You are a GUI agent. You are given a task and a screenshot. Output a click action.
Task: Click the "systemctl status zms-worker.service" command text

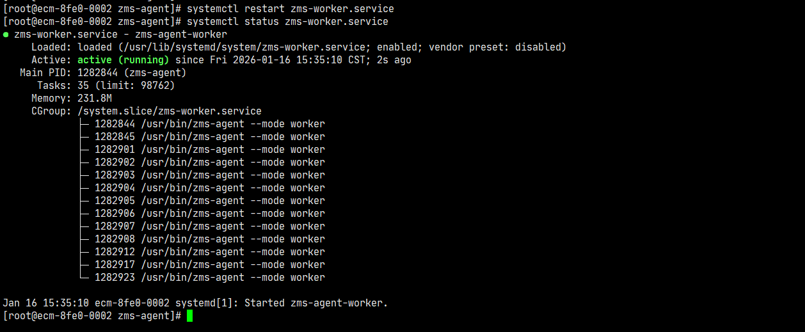coord(287,22)
